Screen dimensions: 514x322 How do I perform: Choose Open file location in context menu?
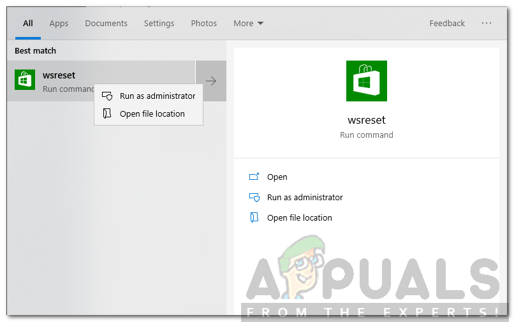(x=149, y=113)
